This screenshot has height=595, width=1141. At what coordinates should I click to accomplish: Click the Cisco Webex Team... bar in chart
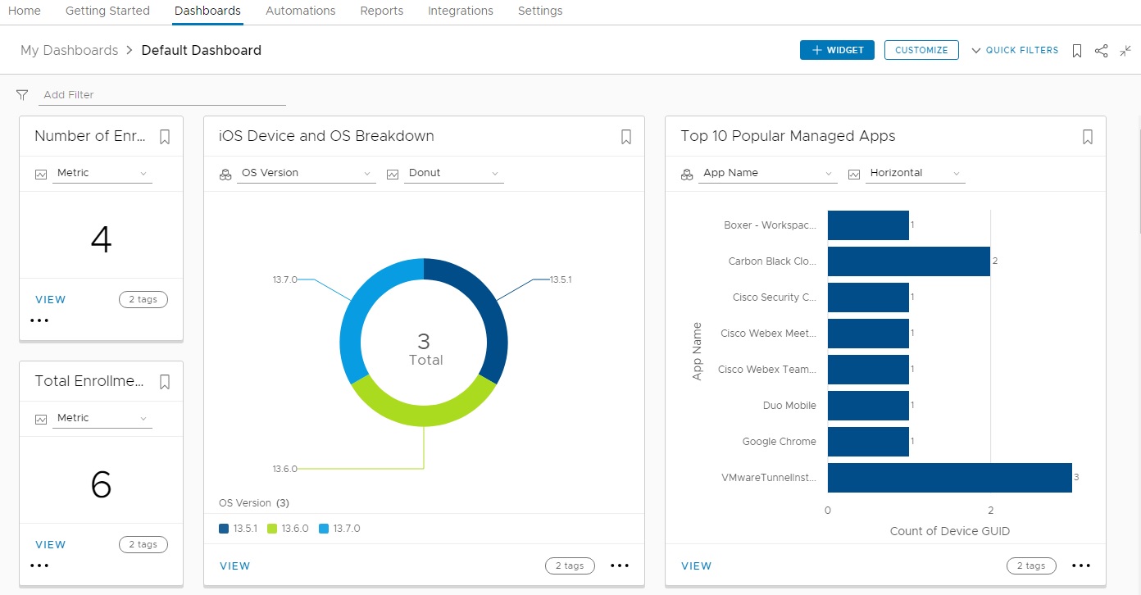click(x=868, y=370)
